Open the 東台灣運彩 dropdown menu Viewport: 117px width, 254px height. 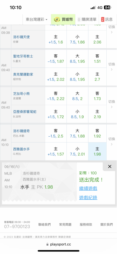coord(37,20)
